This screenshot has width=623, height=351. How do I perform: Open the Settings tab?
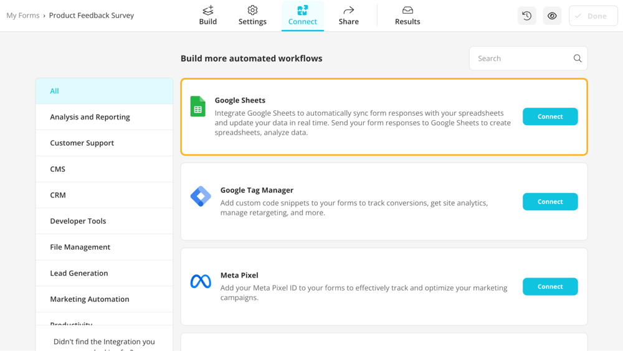[252, 16]
